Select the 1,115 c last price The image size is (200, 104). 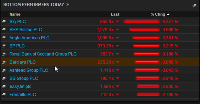pos(107,70)
